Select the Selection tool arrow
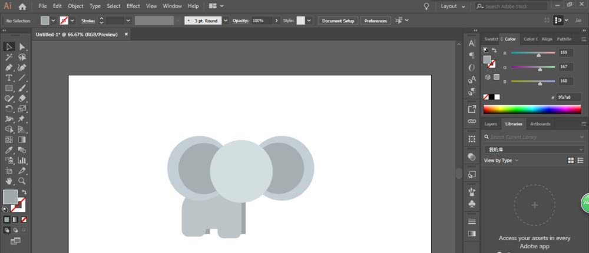 (x=9, y=46)
